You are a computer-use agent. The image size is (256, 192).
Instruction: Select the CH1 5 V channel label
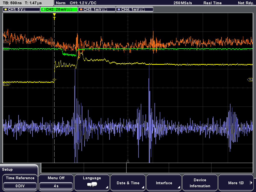pyautogui.click(x=21, y=9)
